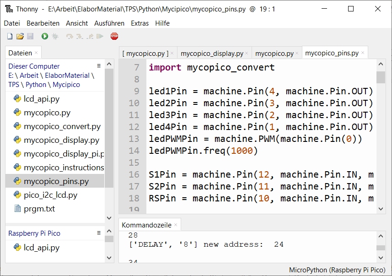Click the editor vertical scrollbar down arrow
Image resolution: width=392 pixels, height=276 pixels.
(381, 209)
